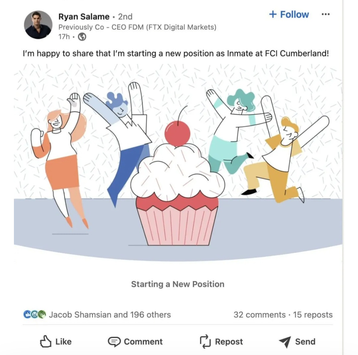Image resolution: width=358 pixels, height=355 pixels.
Task: Show Jacob Shamsian and 196 others reactions
Action: (110, 315)
